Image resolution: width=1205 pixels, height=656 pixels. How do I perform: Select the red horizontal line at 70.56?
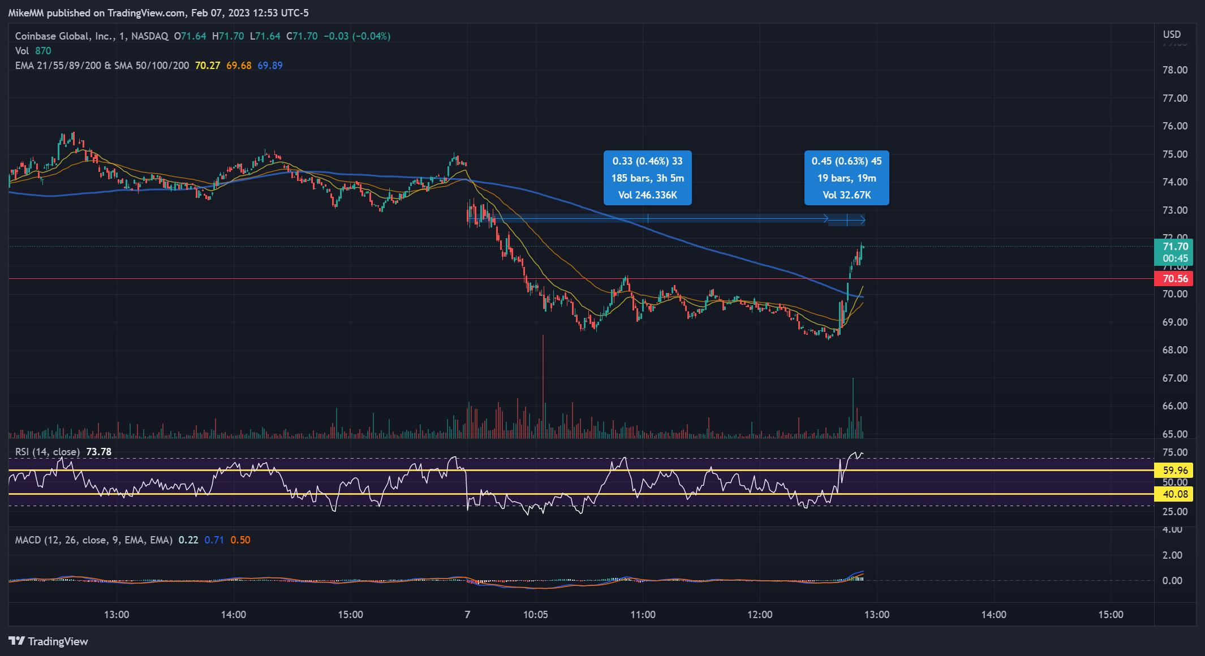pyautogui.click(x=581, y=279)
